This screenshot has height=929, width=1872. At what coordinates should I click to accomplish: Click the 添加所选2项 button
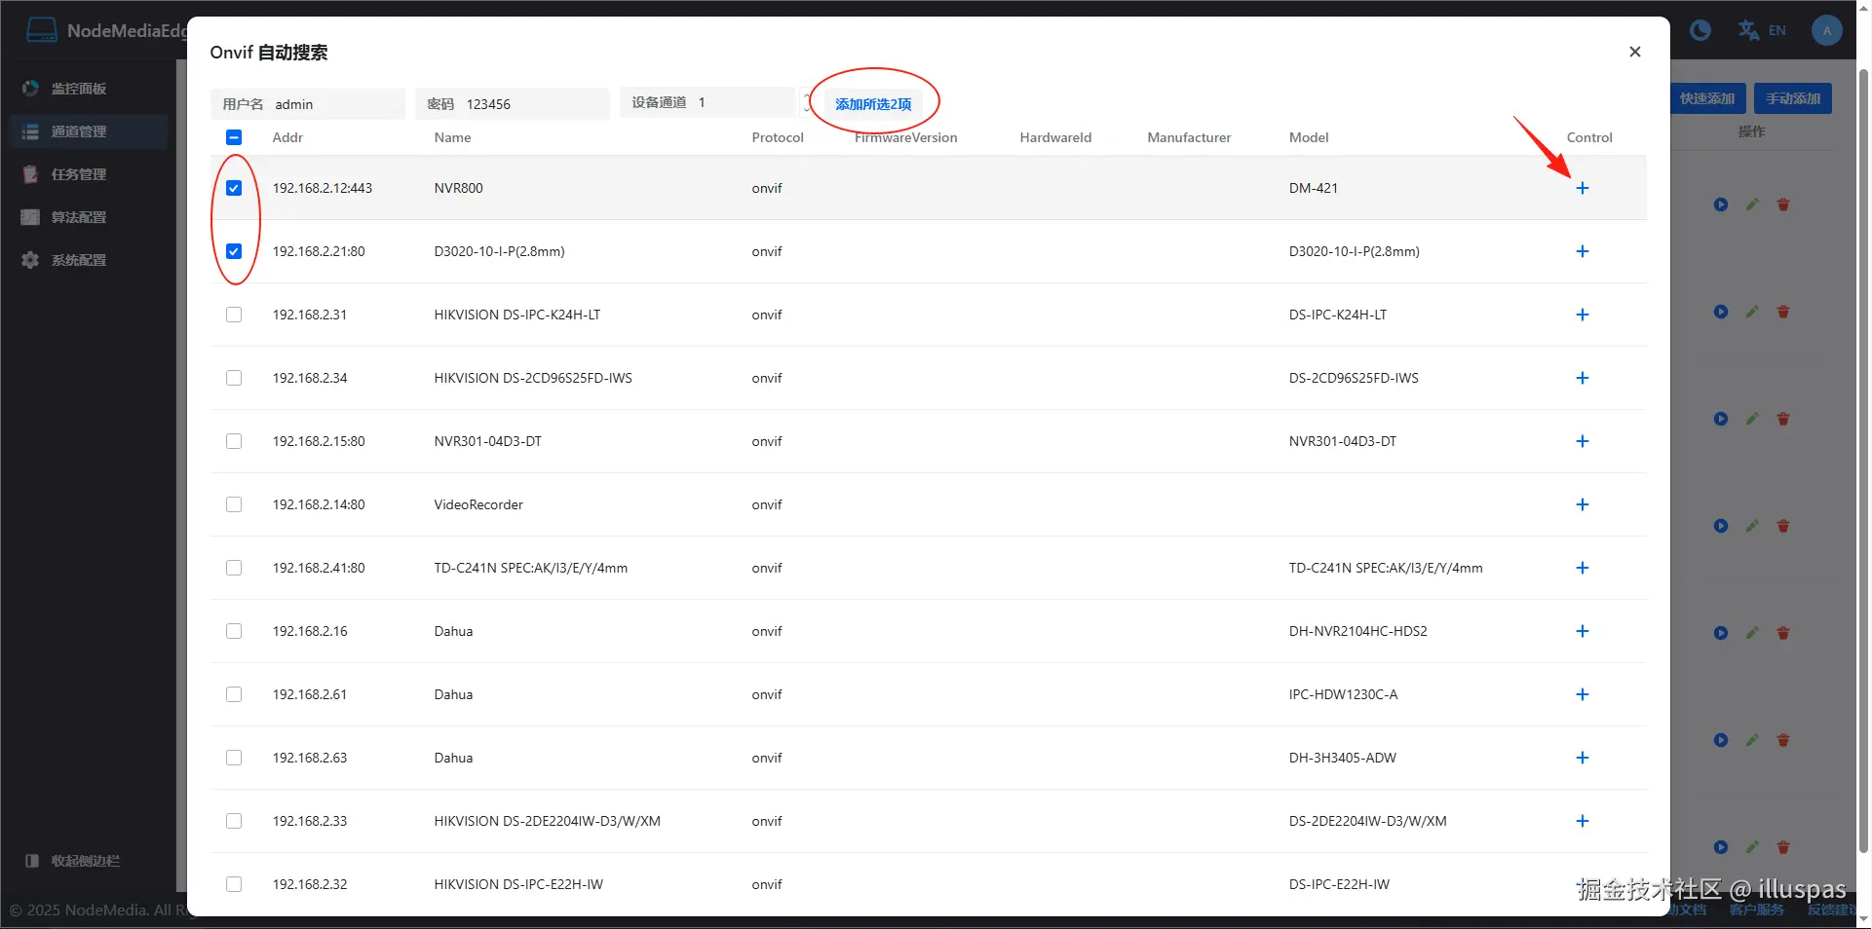point(872,104)
